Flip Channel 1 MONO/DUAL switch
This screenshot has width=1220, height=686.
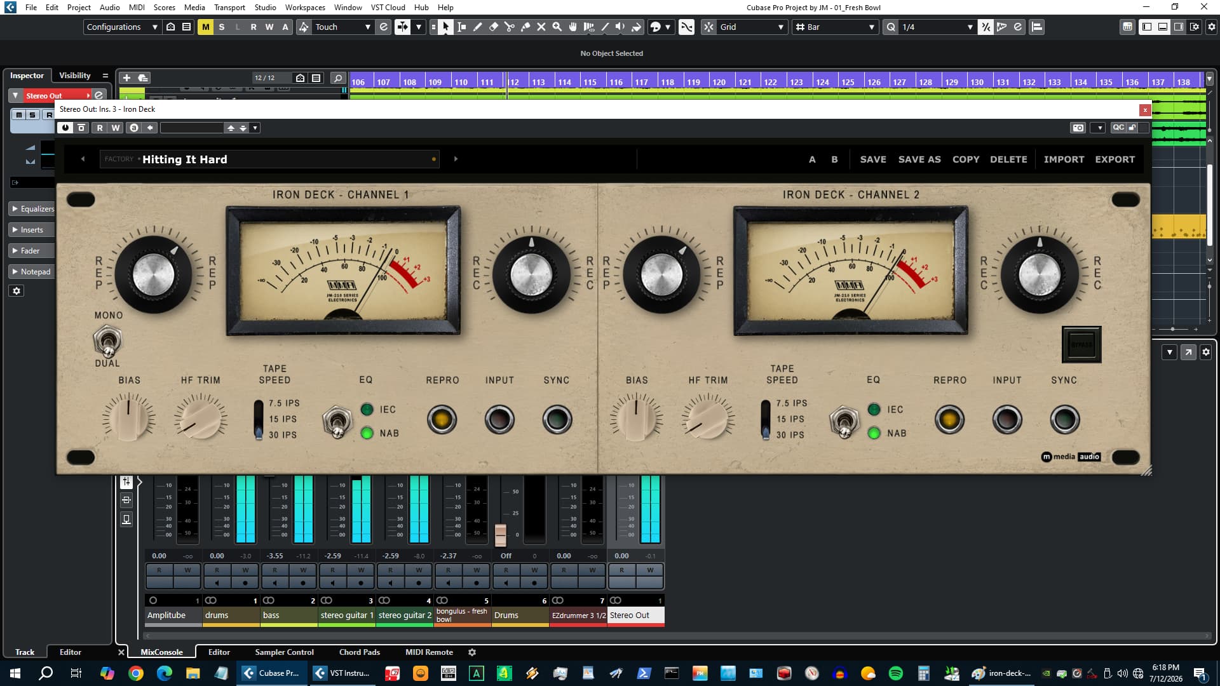tap(107, 341)
